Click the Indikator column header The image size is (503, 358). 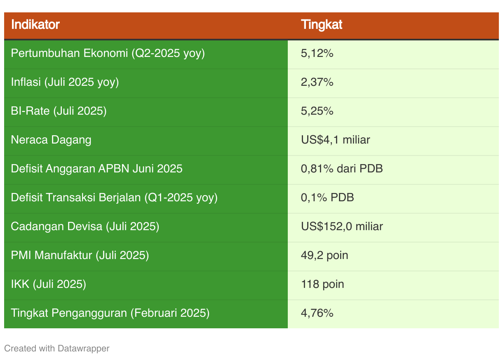[x=146, y=25]
